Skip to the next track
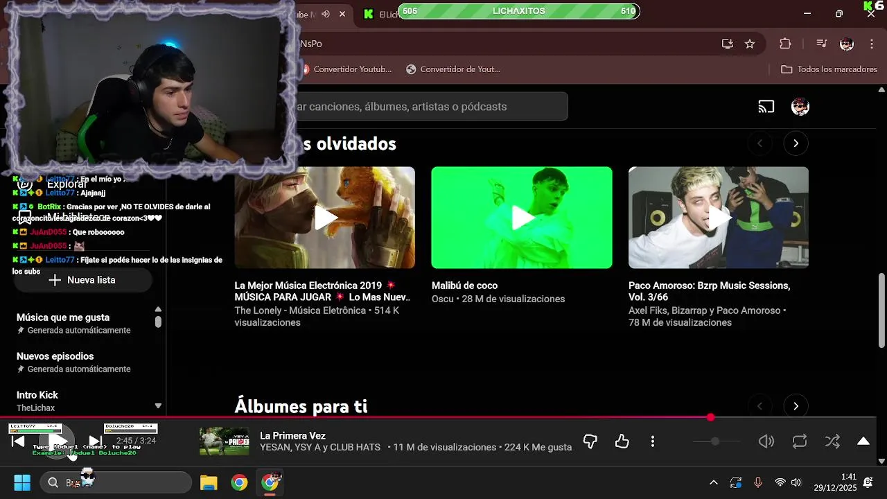Screen dimensions: 887x499 [x=95, y=441]
